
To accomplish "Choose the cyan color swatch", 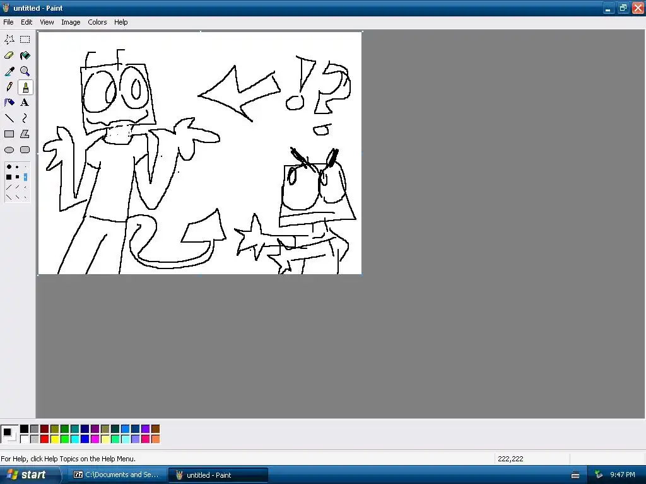I will click(74, 439).
